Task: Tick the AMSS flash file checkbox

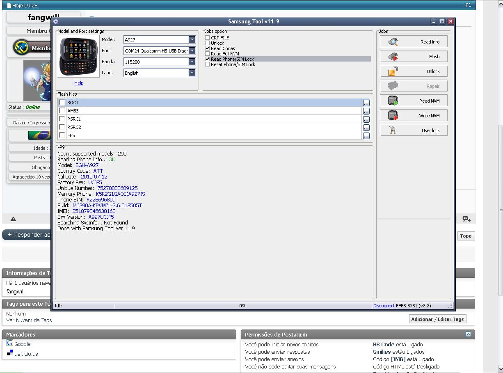Action: pos(62,111)
